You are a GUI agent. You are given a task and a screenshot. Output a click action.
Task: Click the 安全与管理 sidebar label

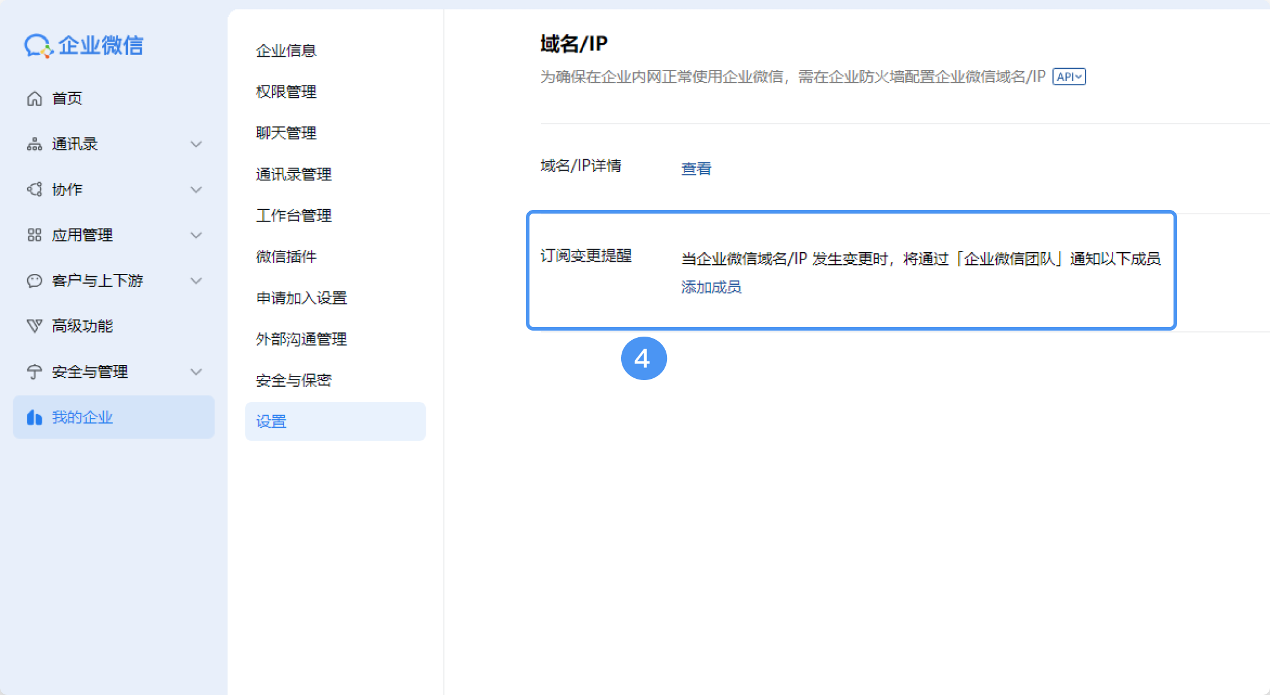pyautogui.click(x=90, y=372)
